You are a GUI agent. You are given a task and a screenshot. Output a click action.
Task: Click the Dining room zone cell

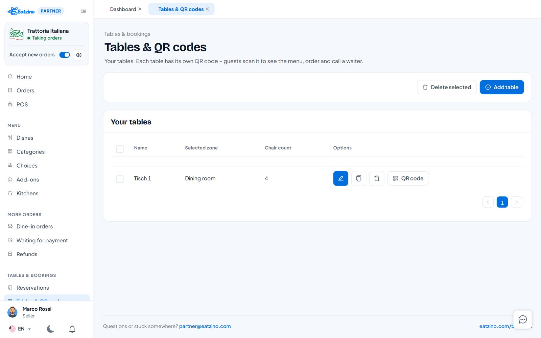point(200,178)
